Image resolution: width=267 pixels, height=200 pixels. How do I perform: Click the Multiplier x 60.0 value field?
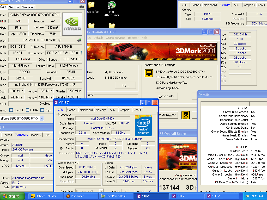(x=88, y=172)
